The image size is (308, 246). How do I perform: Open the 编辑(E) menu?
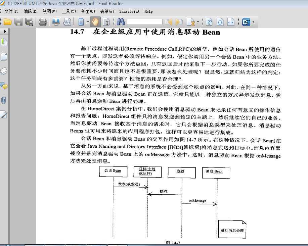[31, 11]
